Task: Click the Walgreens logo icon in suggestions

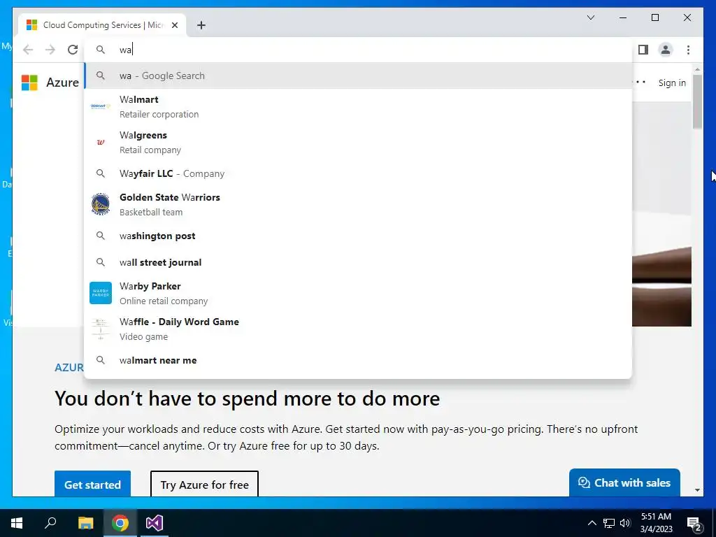Action: 101,142
